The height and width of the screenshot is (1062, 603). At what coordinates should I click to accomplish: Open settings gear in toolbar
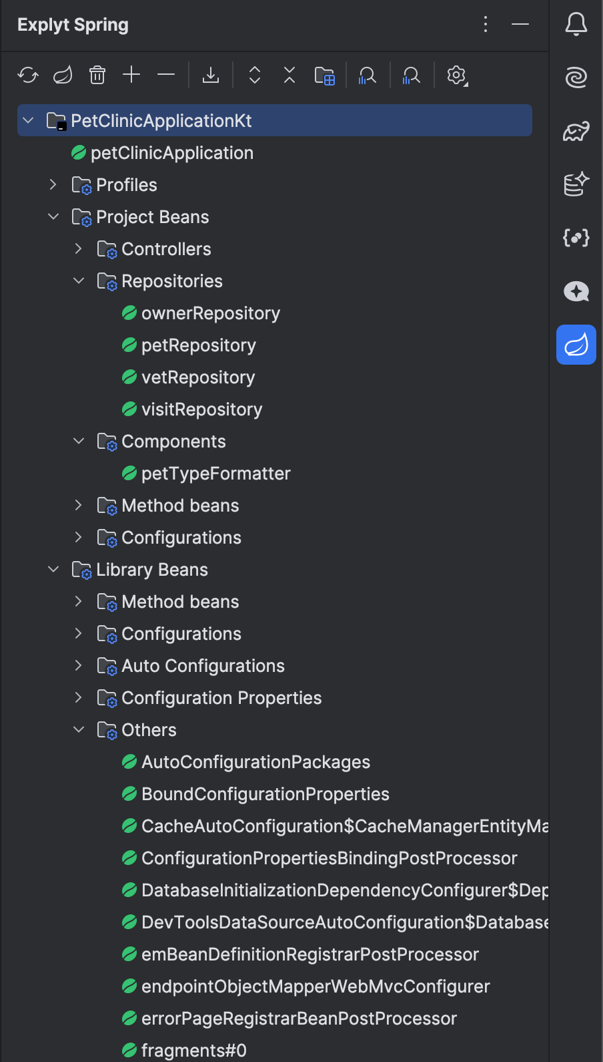click(x=457, y=75)
